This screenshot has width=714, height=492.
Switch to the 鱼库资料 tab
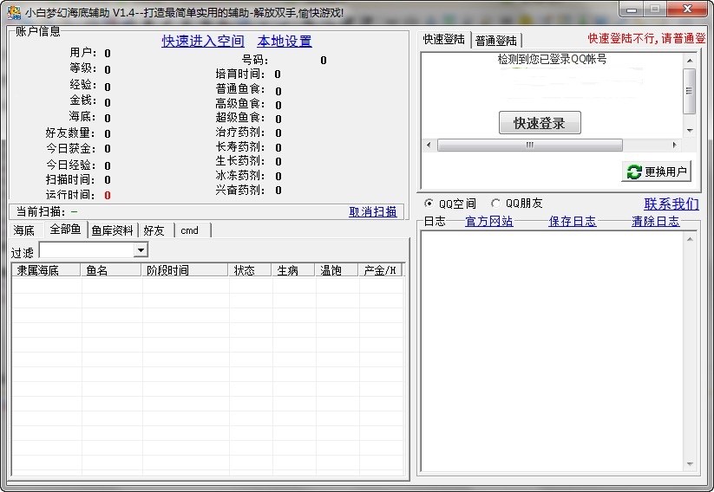pyautogui.click(x=113, y=230)
